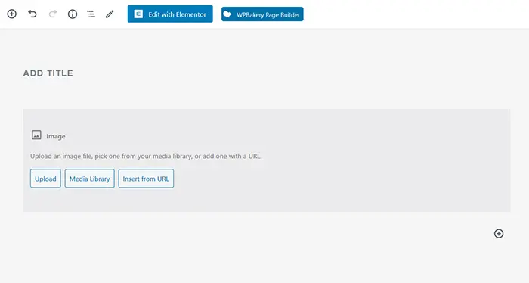Click the Elementor logo icon

138,14
